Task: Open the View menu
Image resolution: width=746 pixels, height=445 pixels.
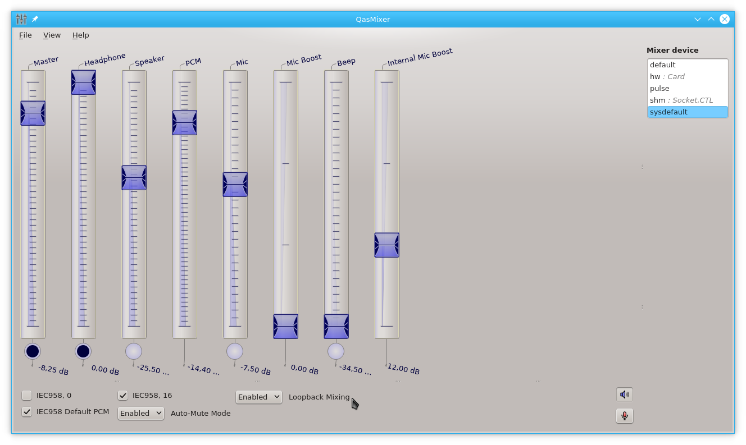Action: coord(52,35)
